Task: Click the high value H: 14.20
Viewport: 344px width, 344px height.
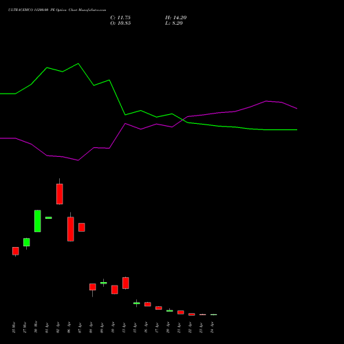Action: 176,18
